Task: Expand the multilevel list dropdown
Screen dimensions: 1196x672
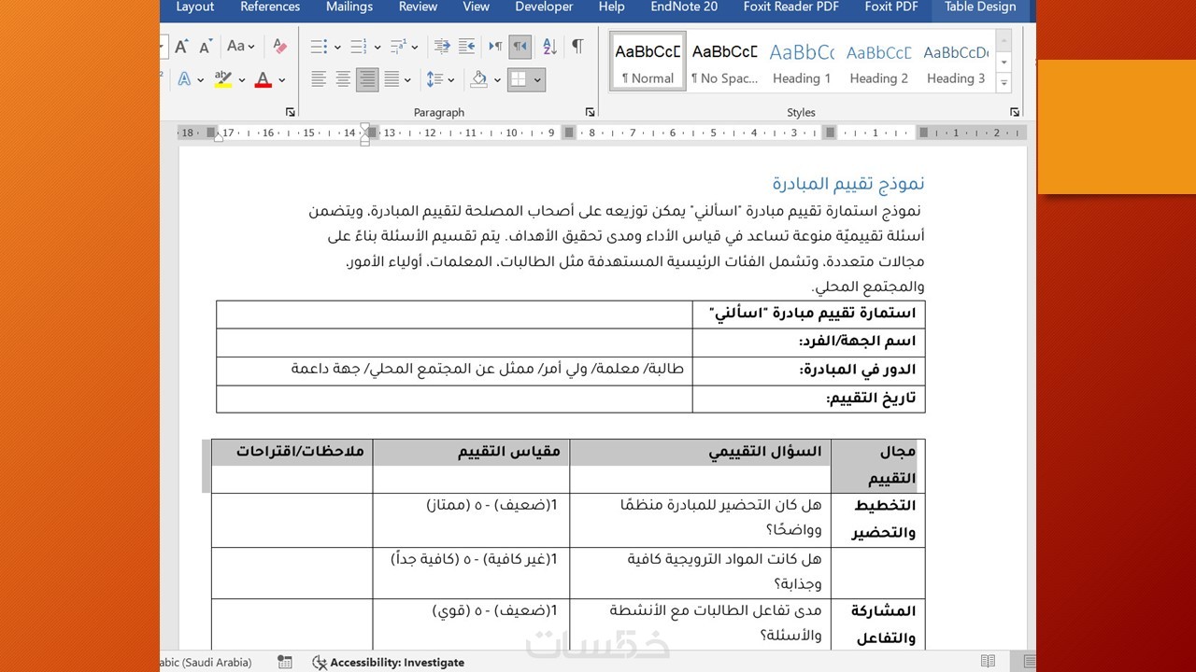Action: (416, 47)
